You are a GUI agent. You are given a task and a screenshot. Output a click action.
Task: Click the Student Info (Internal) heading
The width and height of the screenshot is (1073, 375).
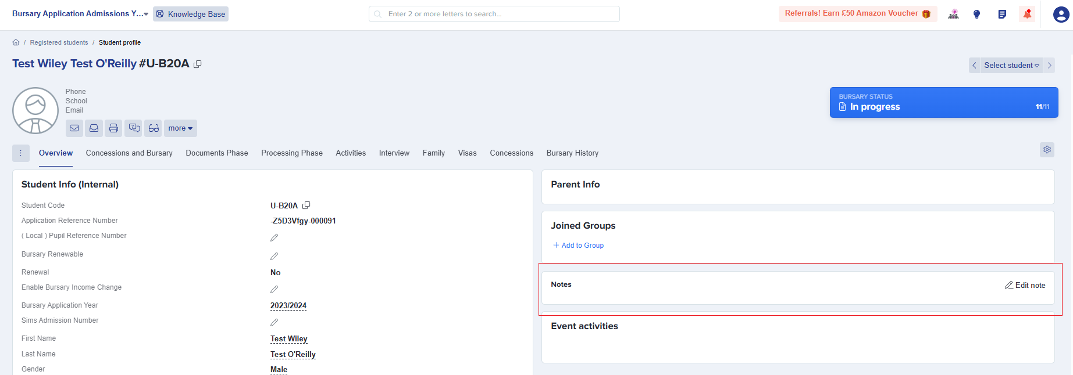(70, 185)
